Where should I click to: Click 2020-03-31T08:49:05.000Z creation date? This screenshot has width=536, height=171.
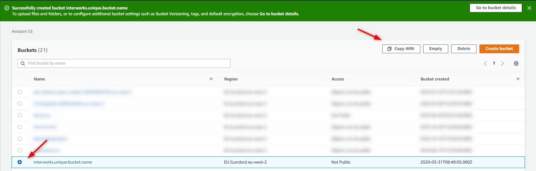446,162
